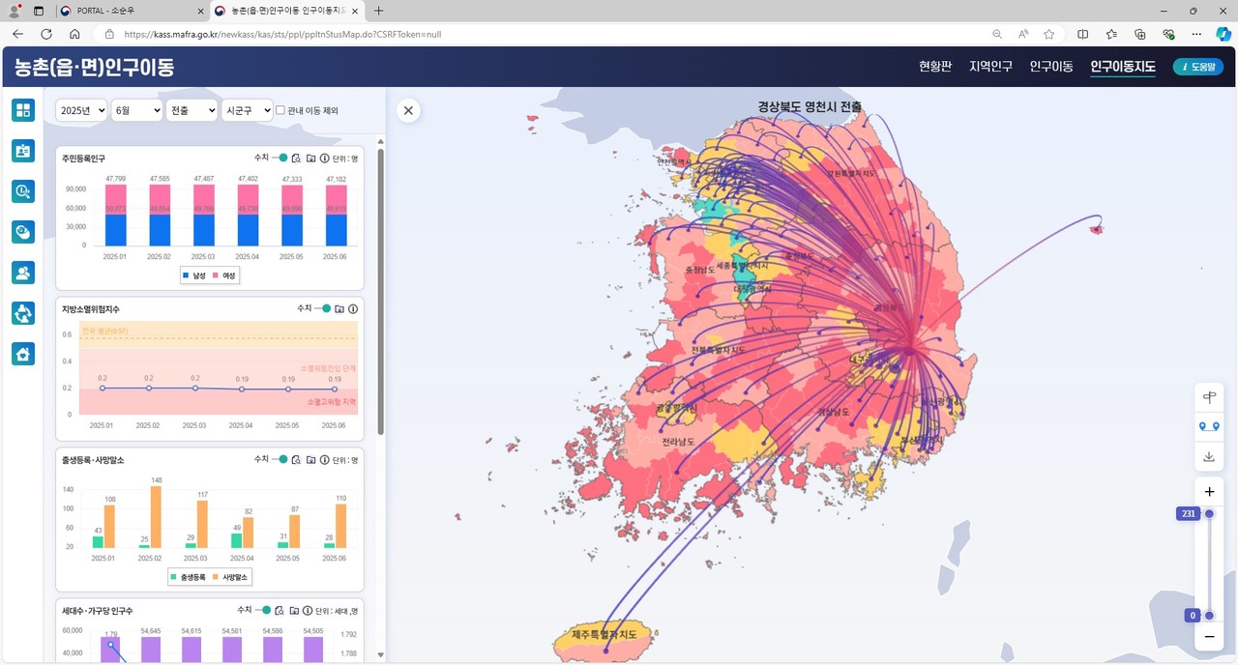Toggle 수치 switch in 세대수·가구당 인구수 panel

[263, 610]
